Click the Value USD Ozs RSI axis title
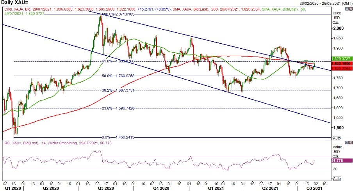Viewport: 353px width, 191px height. click(337, 152)
